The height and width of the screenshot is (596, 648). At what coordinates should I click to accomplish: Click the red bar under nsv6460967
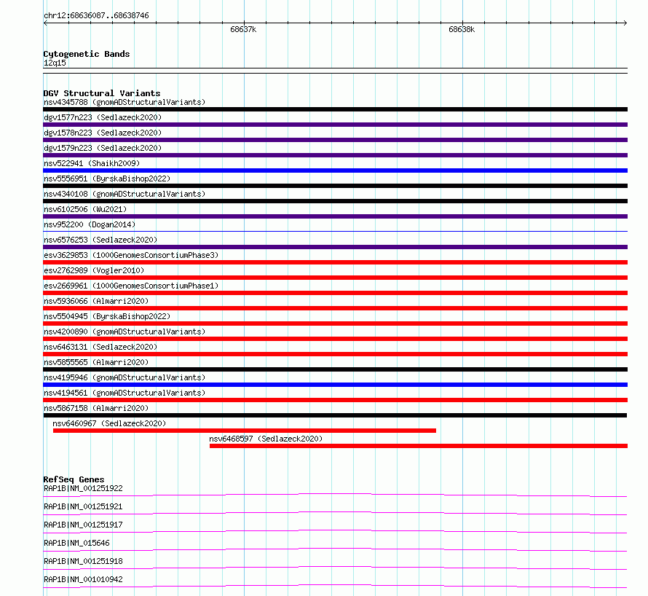coord(244,431)
